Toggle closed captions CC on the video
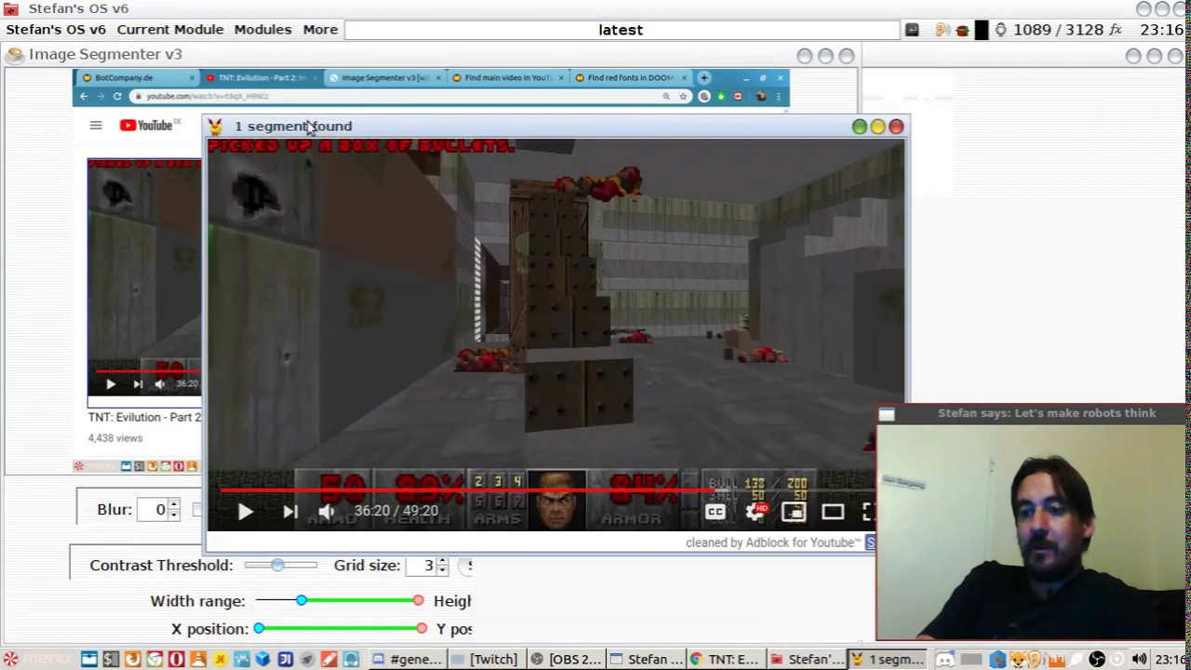The image size is (1191, 670). (x=715, y=511)
